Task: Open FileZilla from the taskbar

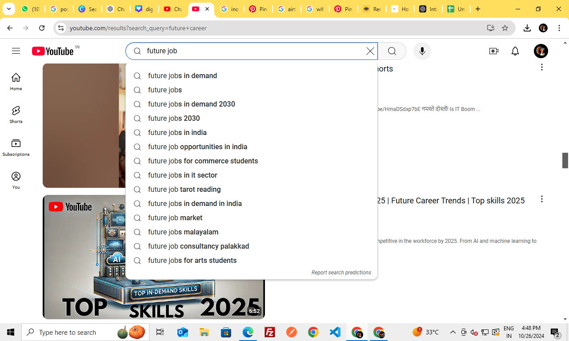Action: tap(269, 332)
